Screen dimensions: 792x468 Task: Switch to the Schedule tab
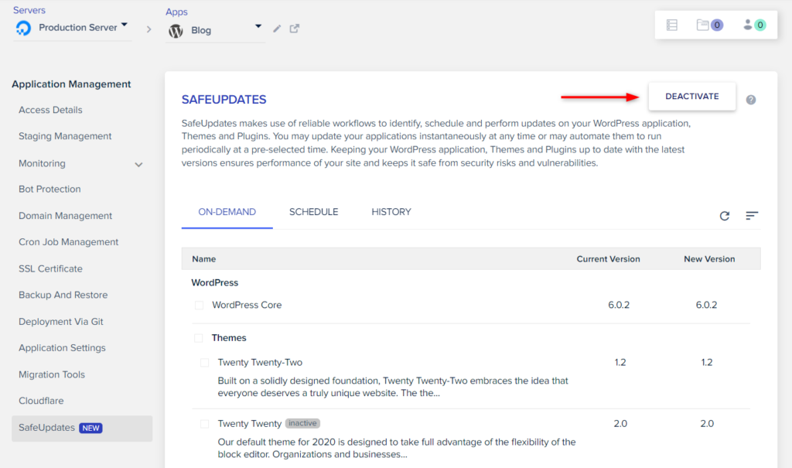(x=313, y=212)
